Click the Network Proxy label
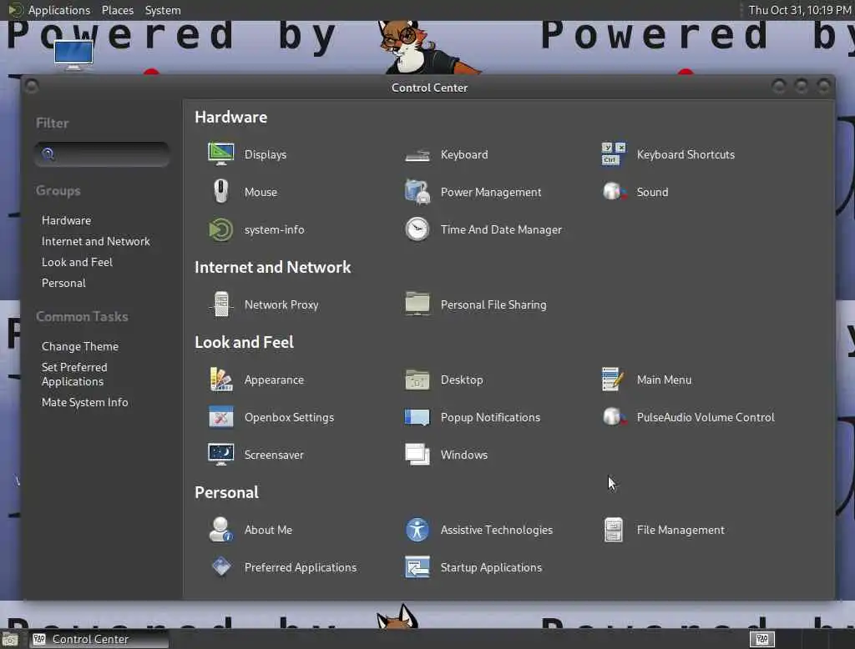 [281, 304]
